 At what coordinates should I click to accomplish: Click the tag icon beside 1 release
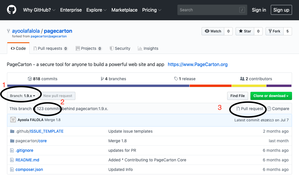(176, 79)
